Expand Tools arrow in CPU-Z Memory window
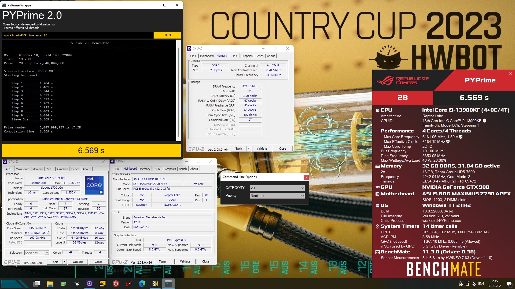The height and width of the screenshot is (289, 515). tap(249, 149)
